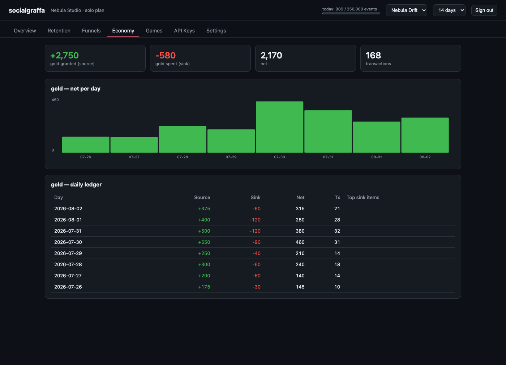Click the 08-02 bar in chart
The height and width of the screenshot is (365, 506).
click(425, 135)
